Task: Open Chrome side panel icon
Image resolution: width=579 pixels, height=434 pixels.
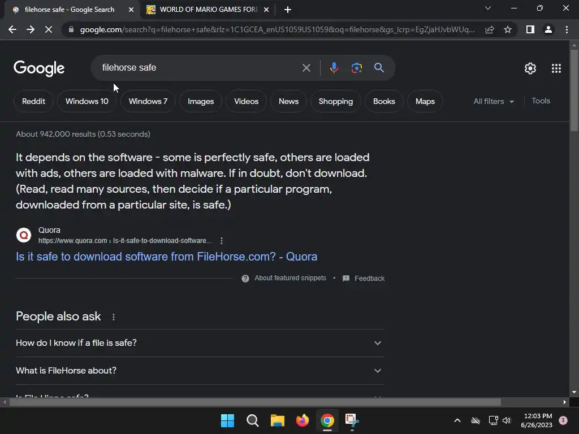Action: (x=530, y=29)
